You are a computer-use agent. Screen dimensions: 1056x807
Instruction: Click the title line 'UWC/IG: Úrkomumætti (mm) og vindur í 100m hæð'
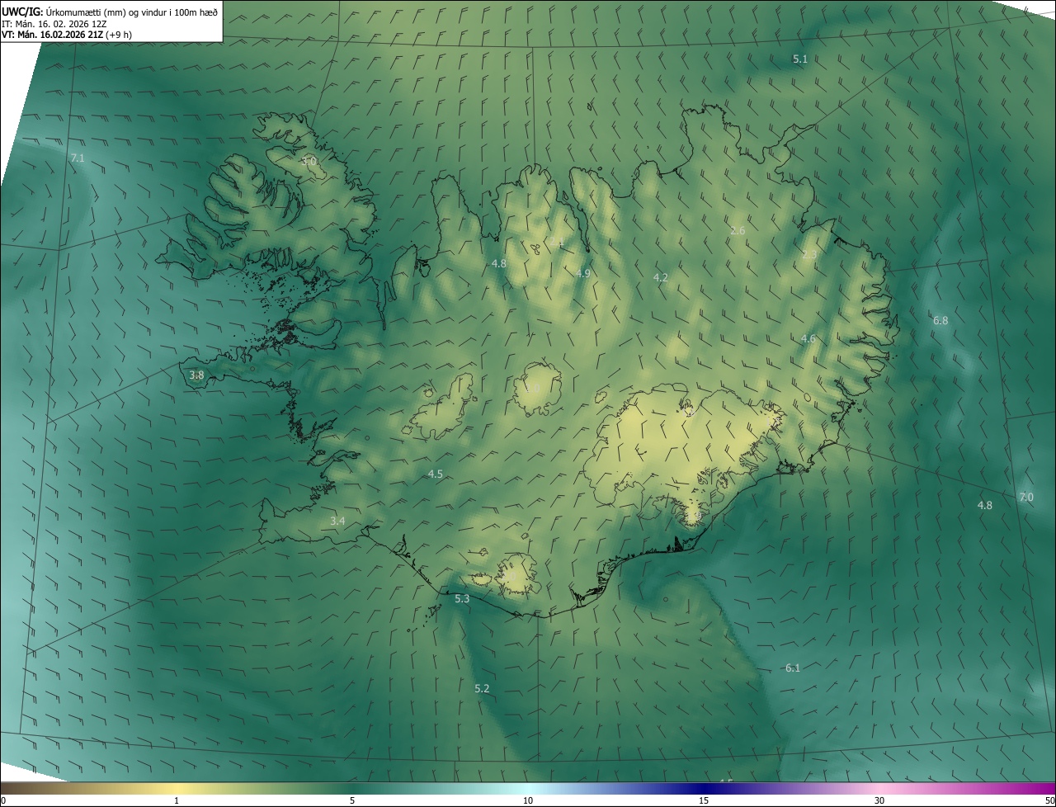tap(110, 12)
